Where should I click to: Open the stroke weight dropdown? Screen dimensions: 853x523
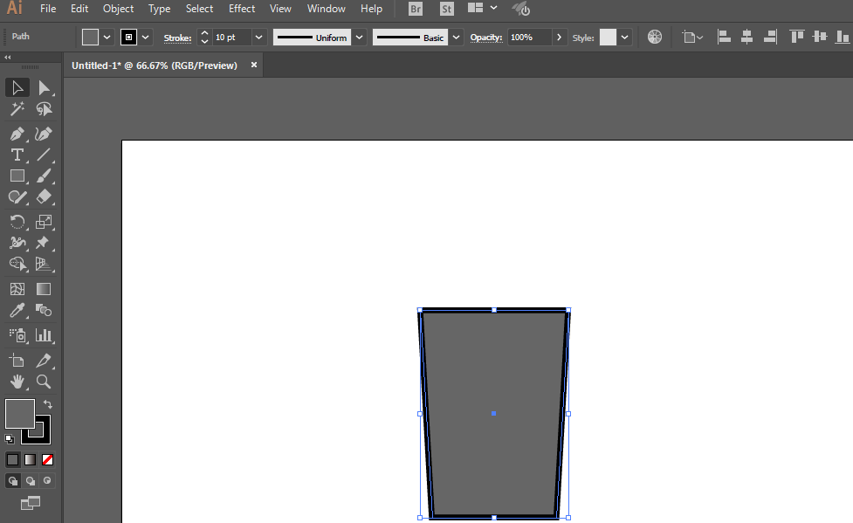coord(259,38)
